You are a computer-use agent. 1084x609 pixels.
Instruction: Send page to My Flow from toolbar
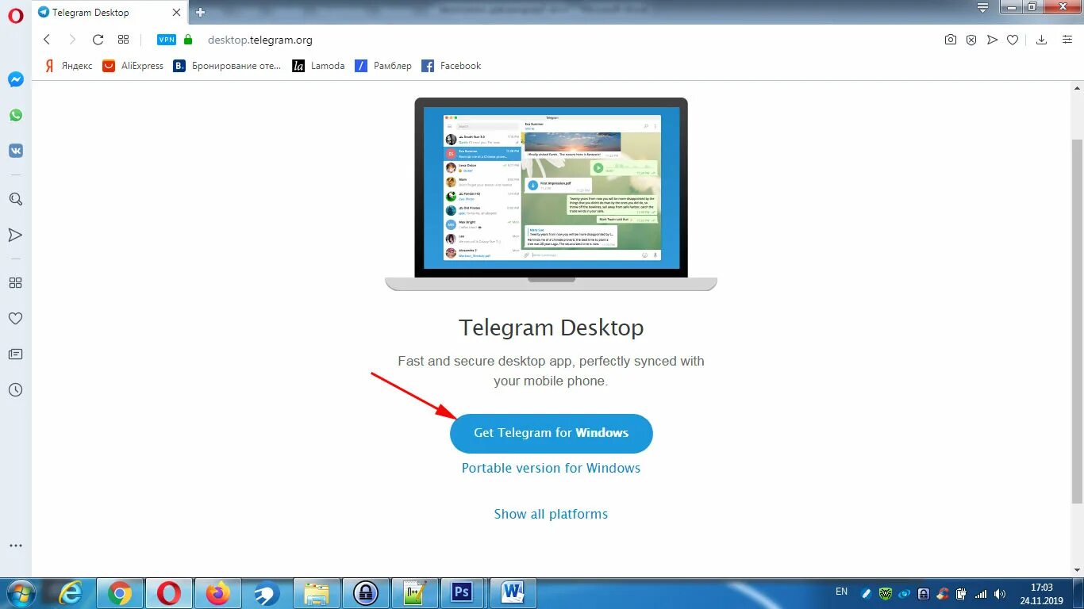point(992,40)
